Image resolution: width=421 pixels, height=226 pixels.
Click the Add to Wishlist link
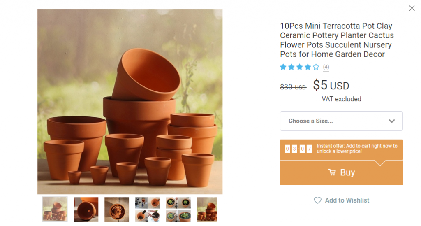[347, 200]
